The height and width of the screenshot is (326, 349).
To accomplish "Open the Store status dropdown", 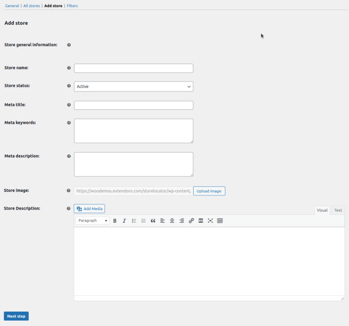I will click(134, 86).
